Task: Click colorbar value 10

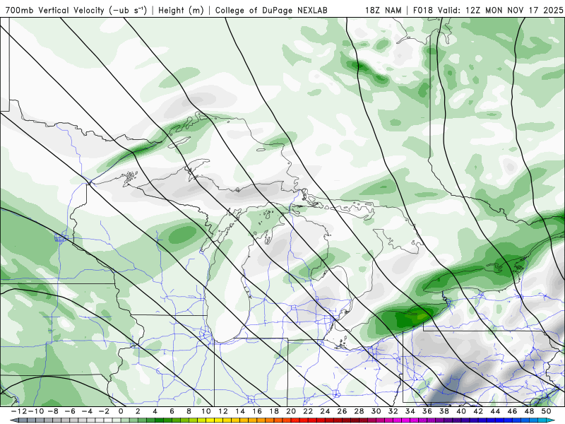Action: 206,411
